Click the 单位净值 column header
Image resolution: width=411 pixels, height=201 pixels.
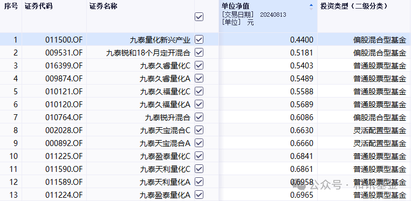point(235,6)
